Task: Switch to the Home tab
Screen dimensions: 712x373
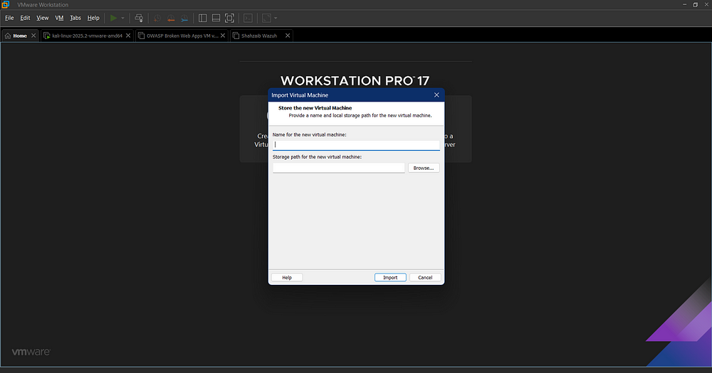Action: point(20,36)
